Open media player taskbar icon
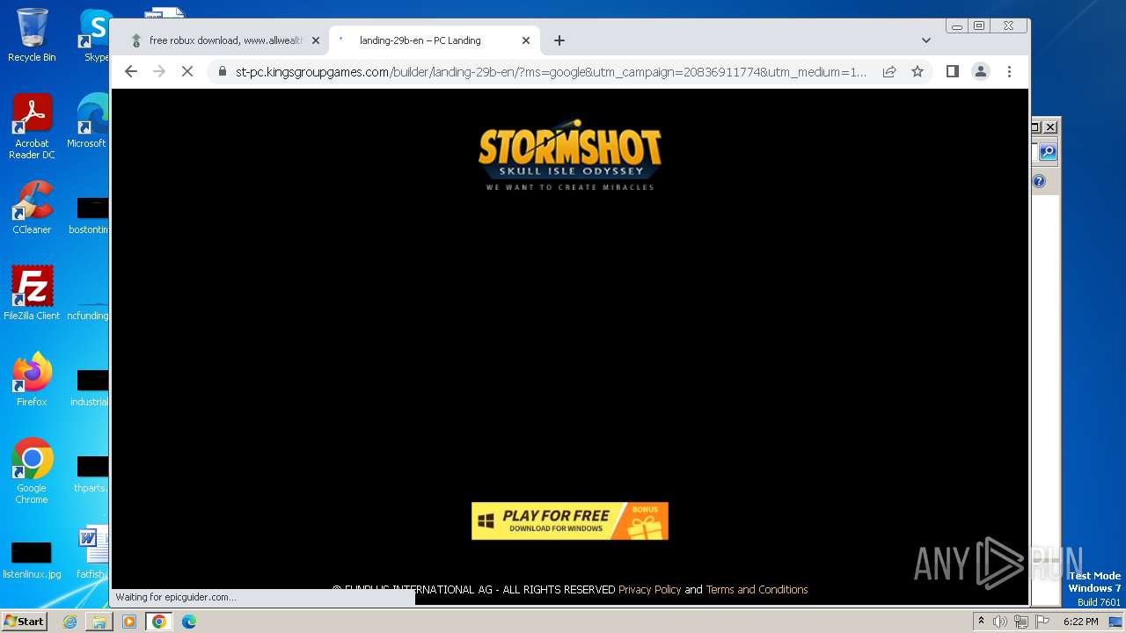1126x633 pixels. pos(129,622)
